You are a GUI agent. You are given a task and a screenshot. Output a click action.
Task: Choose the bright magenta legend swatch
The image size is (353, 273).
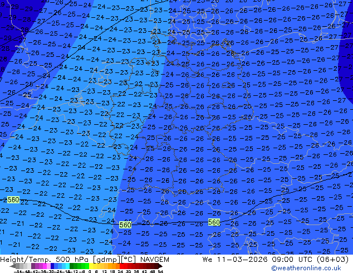coord(45,266)
